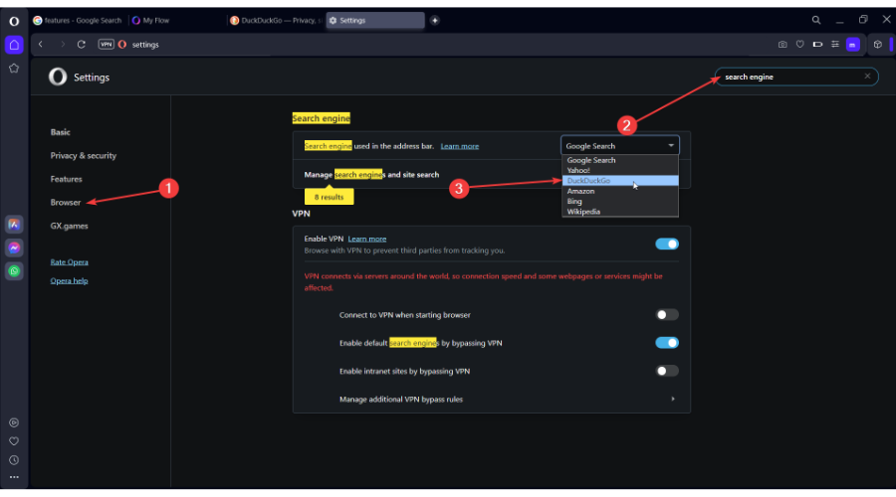Click the battery saver icon
896x497 pixels.
(x=817, y=45)
